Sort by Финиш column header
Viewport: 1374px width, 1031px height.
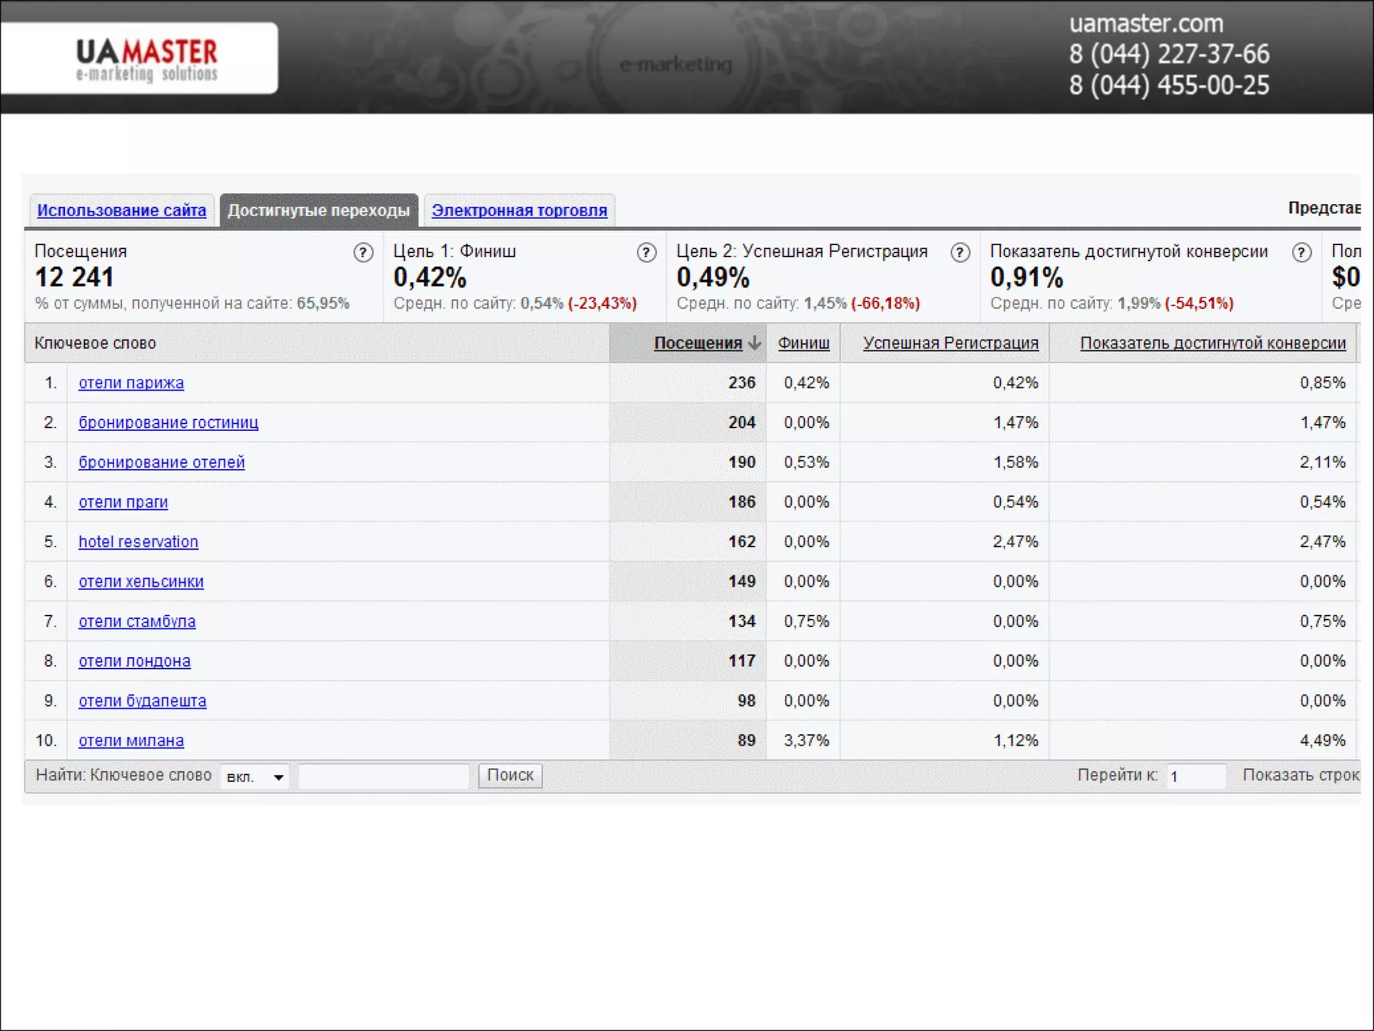[x=803, y=343]
